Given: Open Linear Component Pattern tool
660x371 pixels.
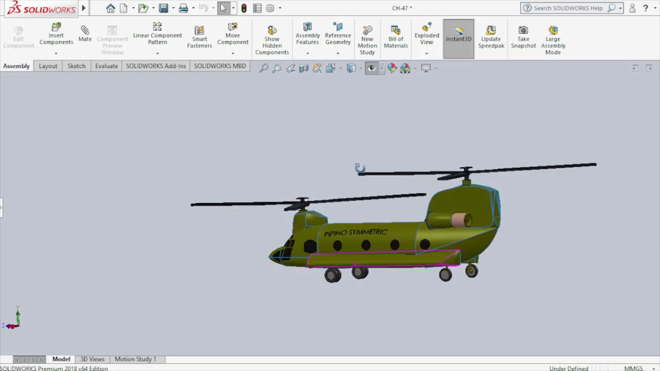Looking at the screenshot, I should tap(157, 34).
